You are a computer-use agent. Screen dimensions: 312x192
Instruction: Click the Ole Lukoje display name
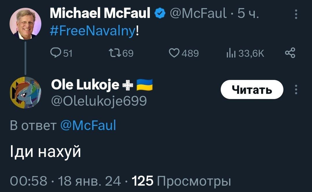click(x=85, y=85)
